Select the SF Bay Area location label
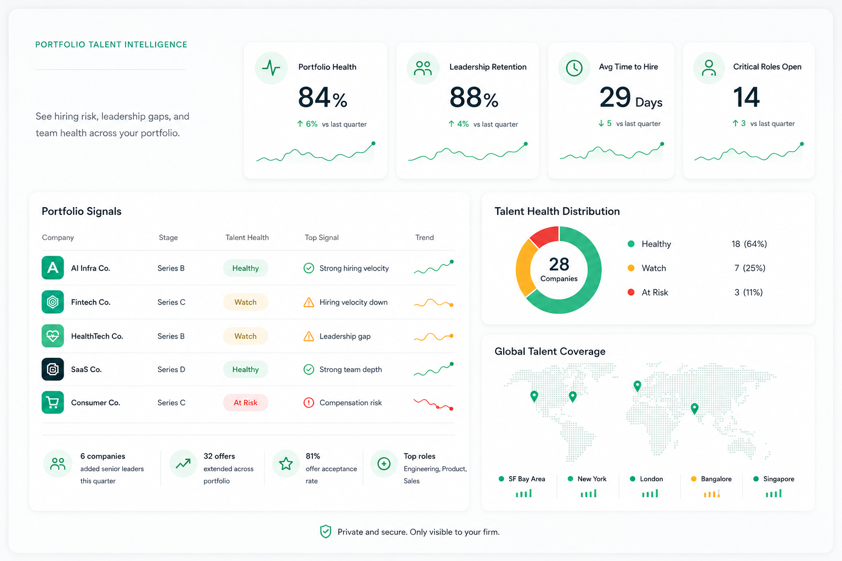 [527, 479]
